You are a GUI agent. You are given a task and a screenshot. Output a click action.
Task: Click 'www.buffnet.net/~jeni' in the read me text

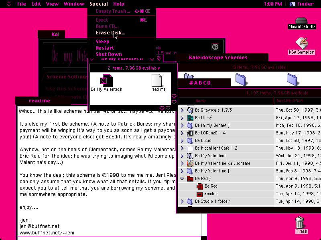(47, 233)
